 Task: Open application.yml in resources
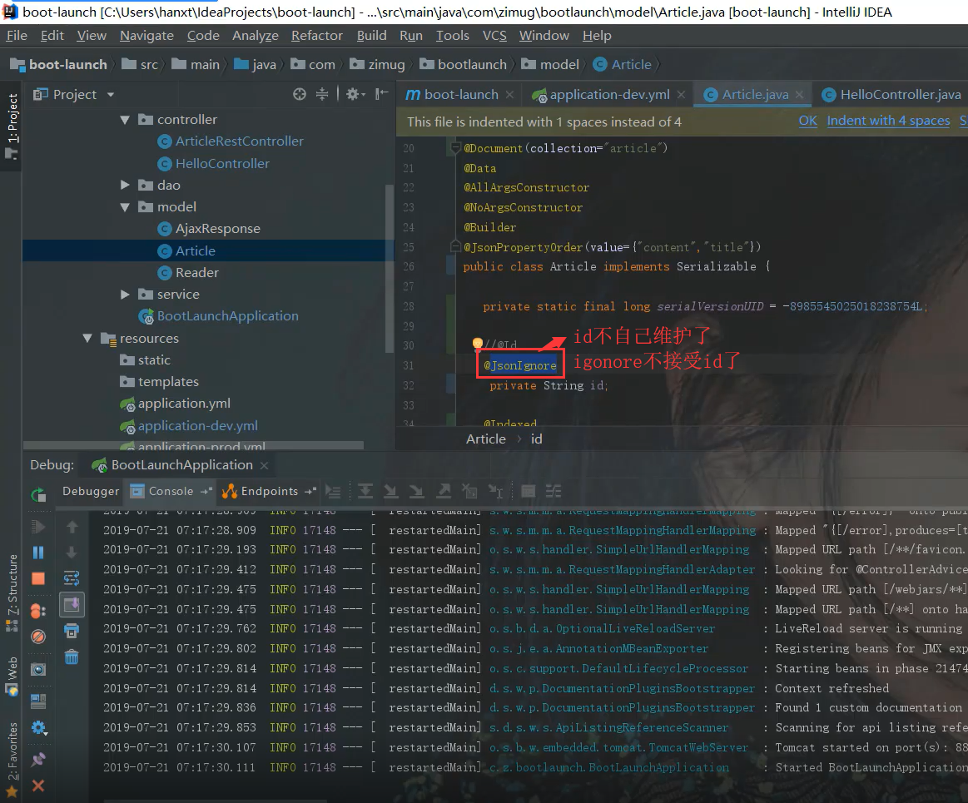click(x=184, y=404)
